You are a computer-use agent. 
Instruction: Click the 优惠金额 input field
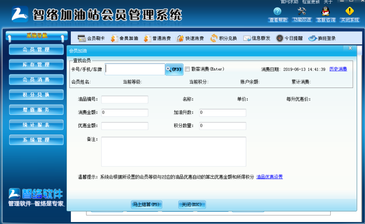click(125, 126)
